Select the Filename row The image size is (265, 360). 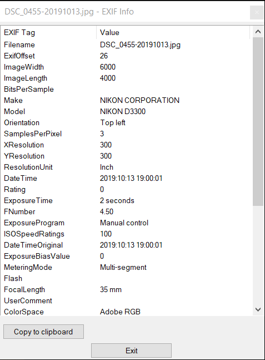click(125, 45)
